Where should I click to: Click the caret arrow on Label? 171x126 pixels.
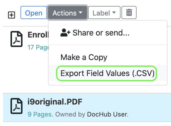(x=114, y=13)
